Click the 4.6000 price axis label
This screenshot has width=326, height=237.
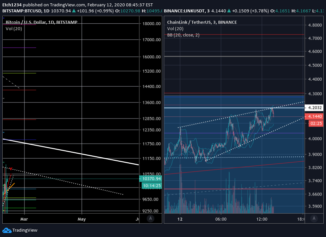(x=315, y=52)
